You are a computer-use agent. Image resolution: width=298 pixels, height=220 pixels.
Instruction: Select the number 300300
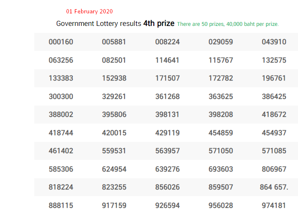61,96
